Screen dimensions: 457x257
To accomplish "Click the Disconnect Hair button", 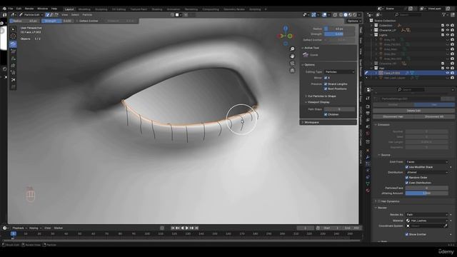I will pyautogui.click(x=393, y=116).
